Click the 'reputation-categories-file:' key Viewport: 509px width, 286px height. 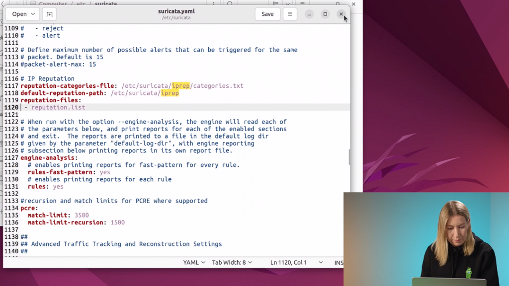69,86
